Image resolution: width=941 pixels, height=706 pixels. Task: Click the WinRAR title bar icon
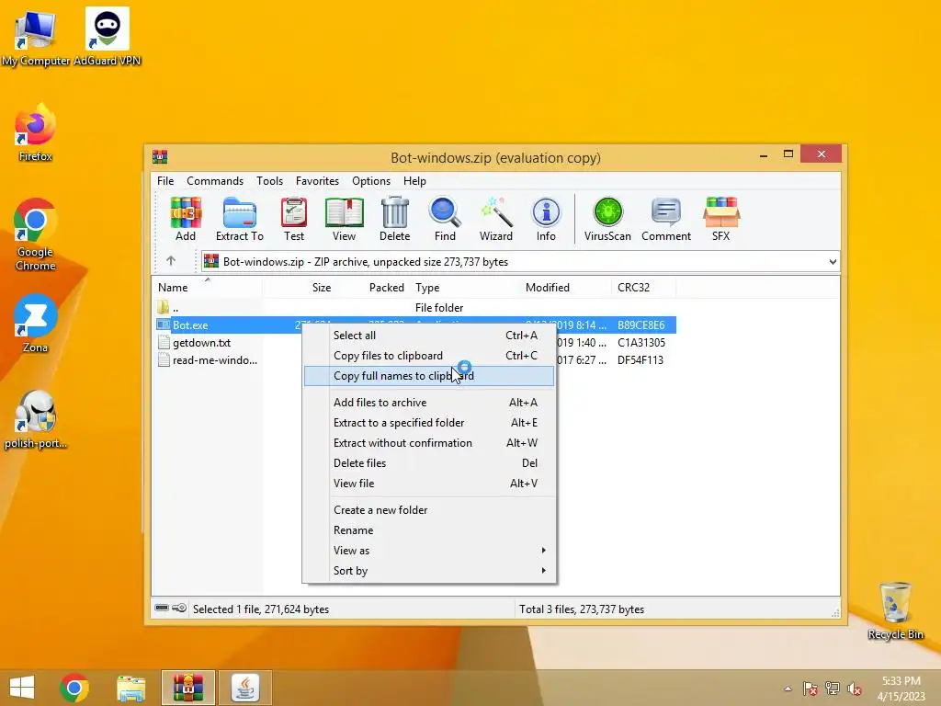[160, 157]
